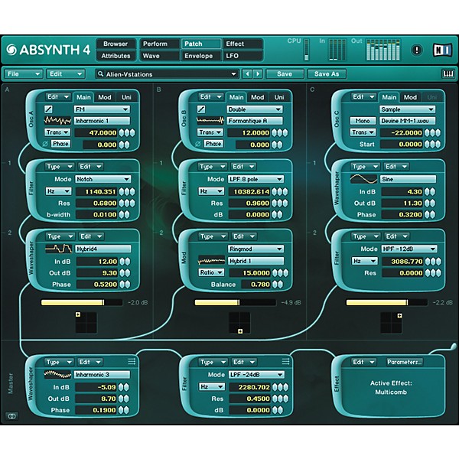Toggle Osc B Phase button
Screen dimensions: 459x459
(x=213, y=144)
